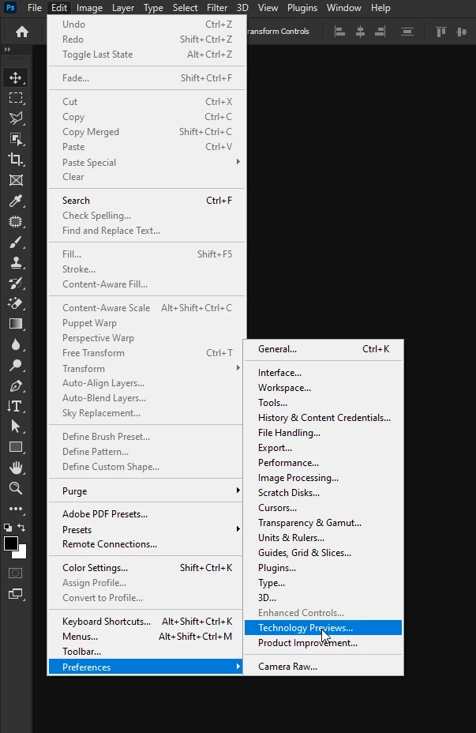Open the Image menu

[89, 8]
